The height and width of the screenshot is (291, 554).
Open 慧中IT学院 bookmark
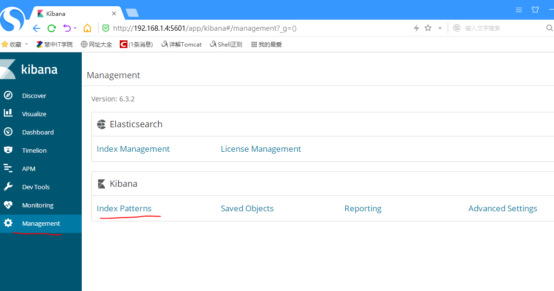coord(54,45)
